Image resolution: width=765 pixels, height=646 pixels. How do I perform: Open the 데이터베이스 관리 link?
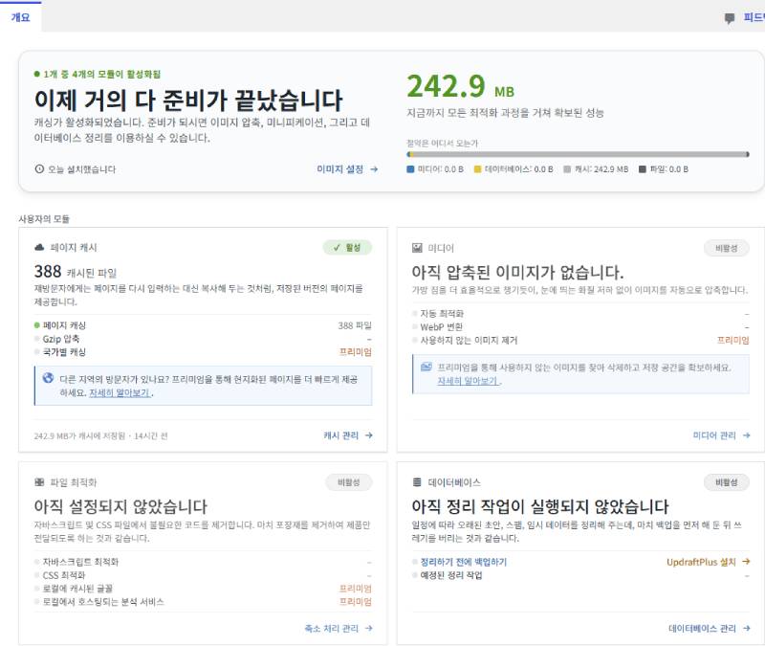point(702,629)
